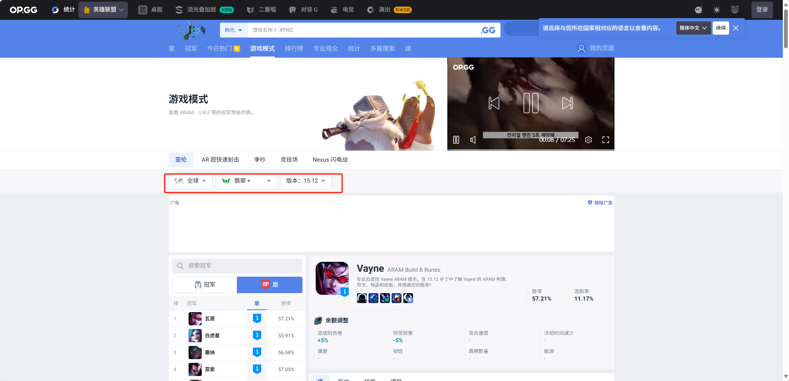Expand the 全球 region filter dropdown

pyautogui.click(x=190, y=181)
